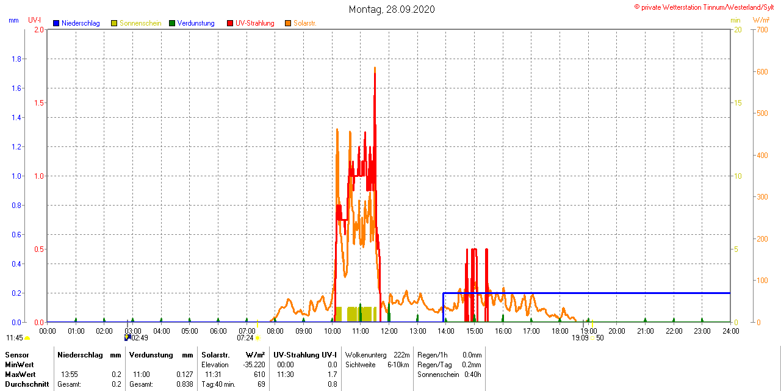This screenshot has width=781, height=391.
Task: Select the Solarstr. legend label
Action: (x=305, y=23)
